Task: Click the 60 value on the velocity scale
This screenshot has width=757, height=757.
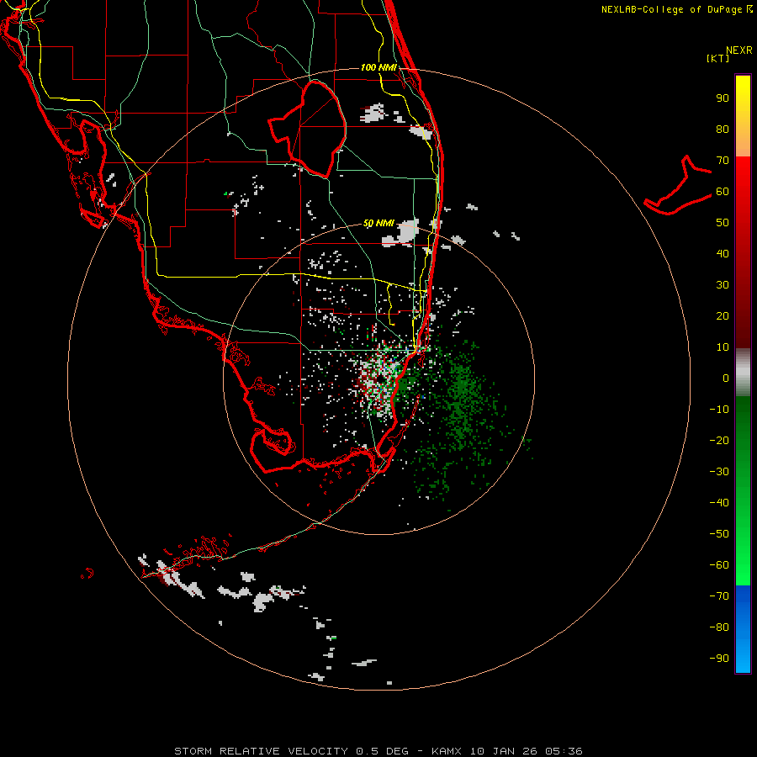Action: pyautogui.click(x=723, y=191)
